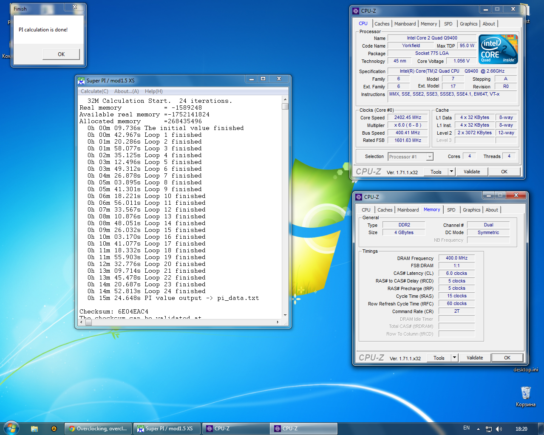Click Validate in bottom CPU-Z window
This screenshot has height=435, width=544.
tap(475, 358)
